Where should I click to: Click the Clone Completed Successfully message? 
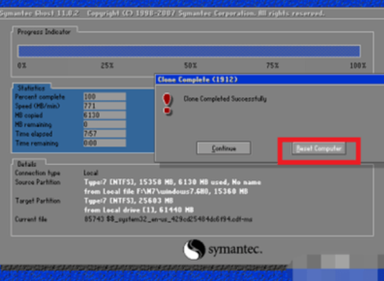[225, 99]
